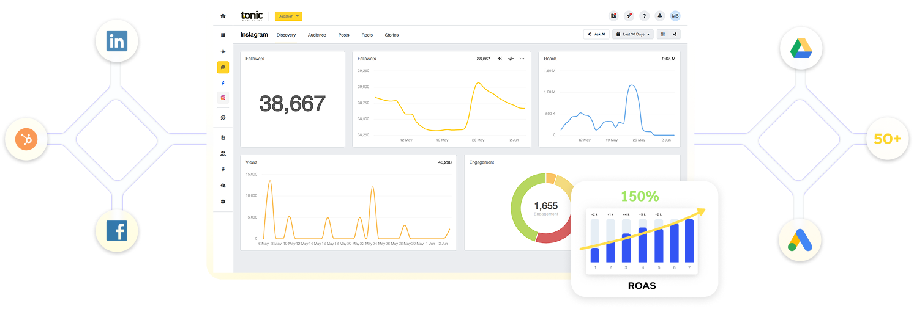
Task: Click the 38,667 followers count number
Action: [x=293, y=104]
